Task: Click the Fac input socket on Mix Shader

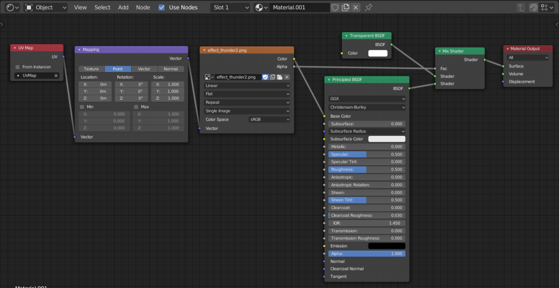Action: (435, 68)
